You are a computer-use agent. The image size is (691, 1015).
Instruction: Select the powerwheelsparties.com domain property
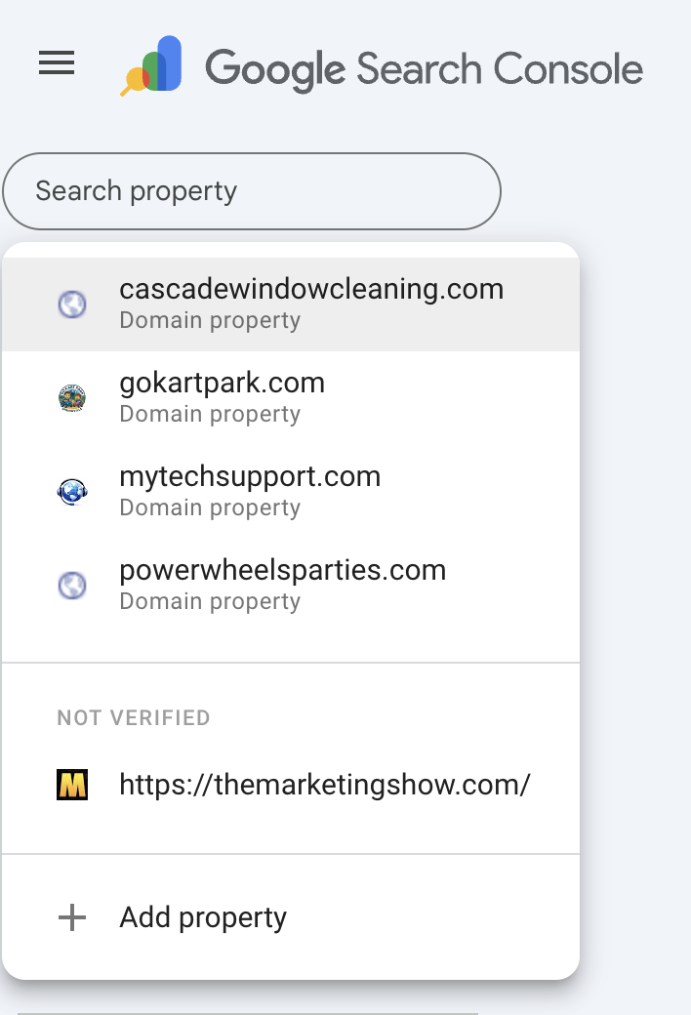pyautogui.click(x=282, y=570)
